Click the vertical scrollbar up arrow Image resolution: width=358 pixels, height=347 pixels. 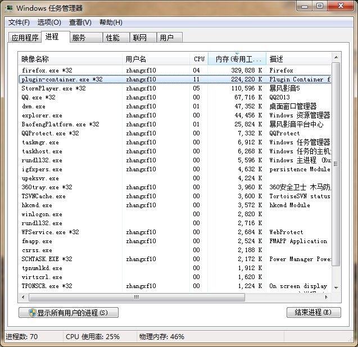(x=336, y=57)
